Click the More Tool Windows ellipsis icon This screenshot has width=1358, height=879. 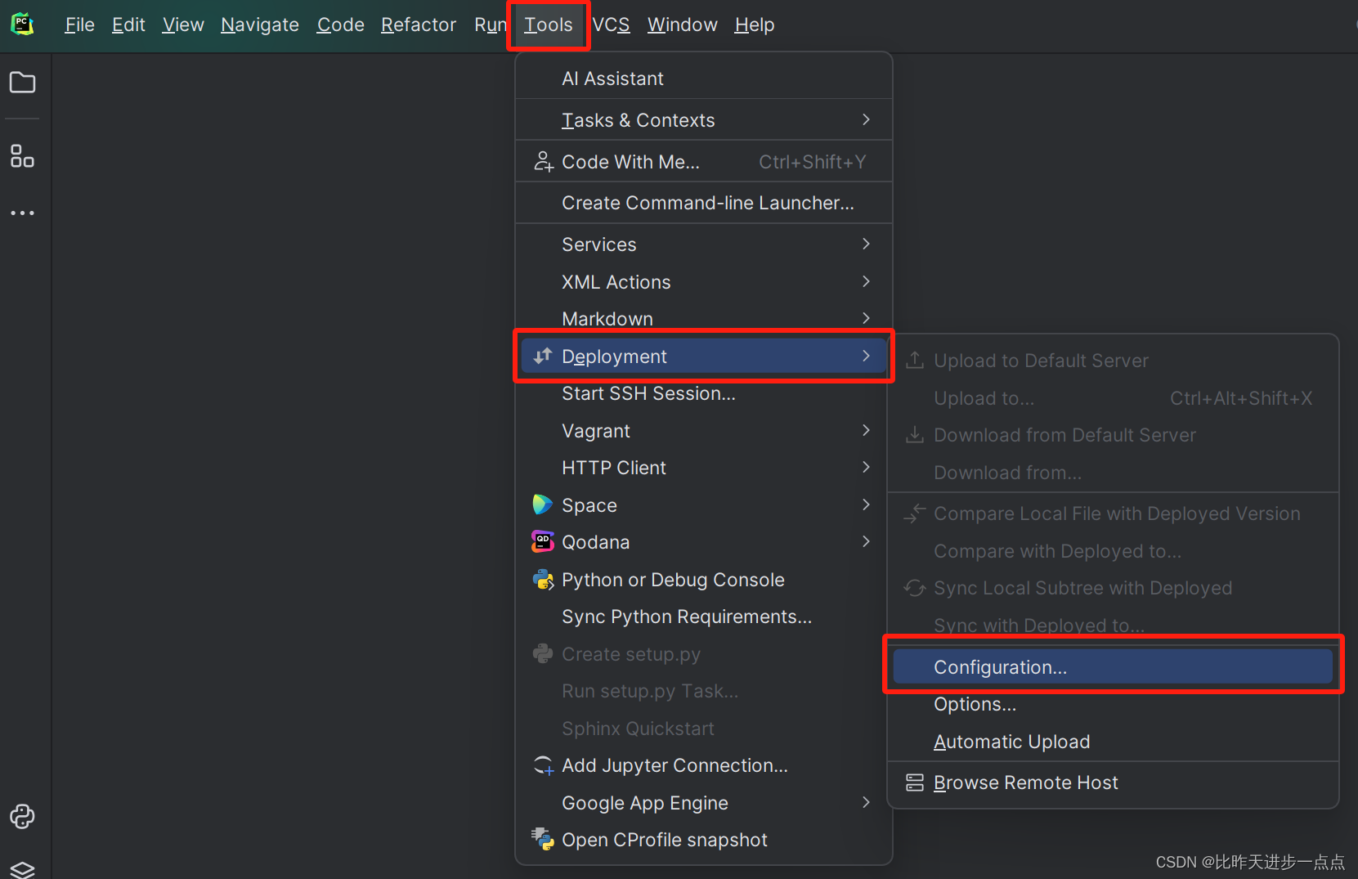point(22,213)
